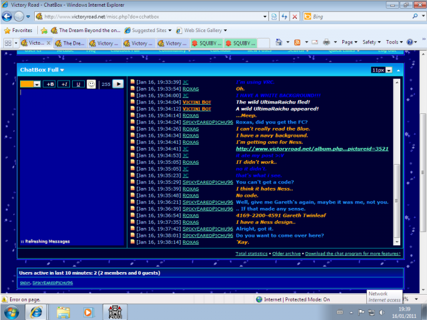
Task: Toggle bold formatting with +B
Action: (49, 84)
